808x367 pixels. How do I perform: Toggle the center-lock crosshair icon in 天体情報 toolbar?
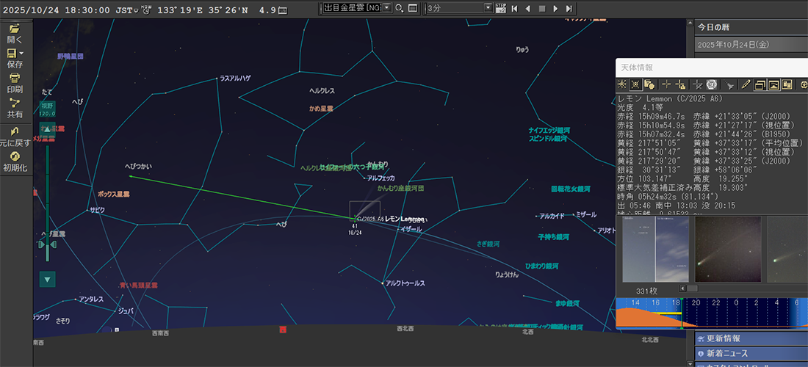click(x=666, y=84)
